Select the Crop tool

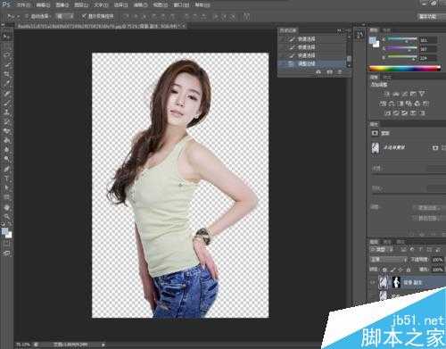coord(6,74)
